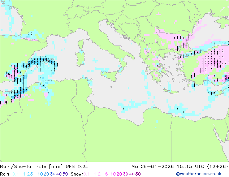
Task: Click the 'Snow:' legend label
Action: coord(77,174)
